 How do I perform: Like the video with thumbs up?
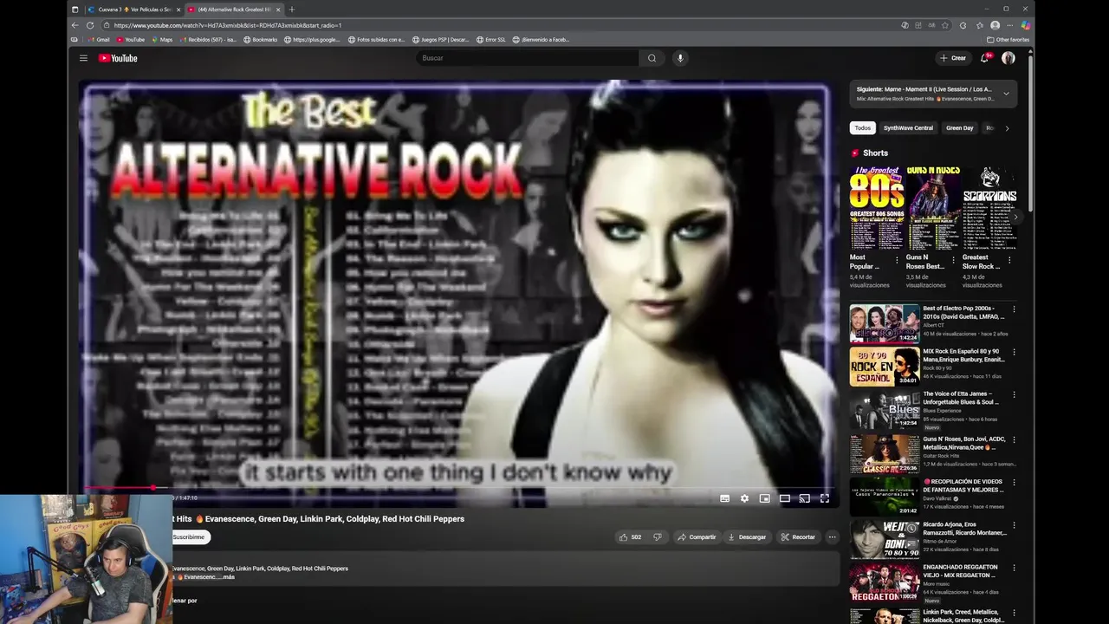pos(630,537)
